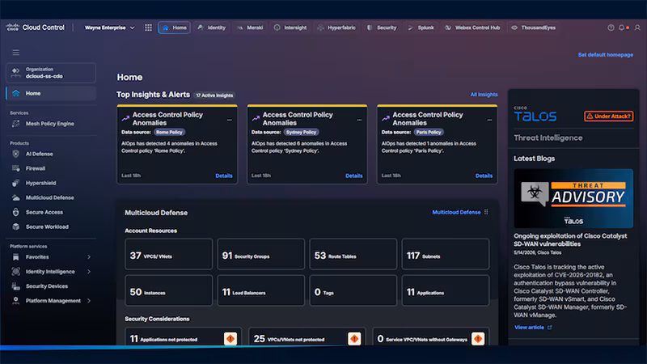Switch to the Home tab
647x364 pixels.
point(174,28)
